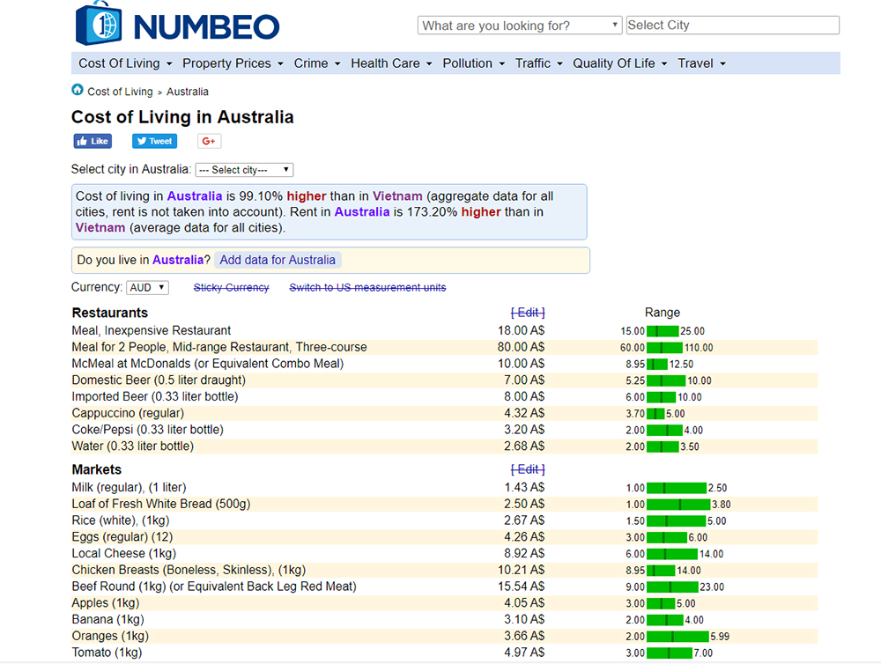Toggle the Sticky Currency link
This screenshot has height=664, width=881.
pos(231,288)
